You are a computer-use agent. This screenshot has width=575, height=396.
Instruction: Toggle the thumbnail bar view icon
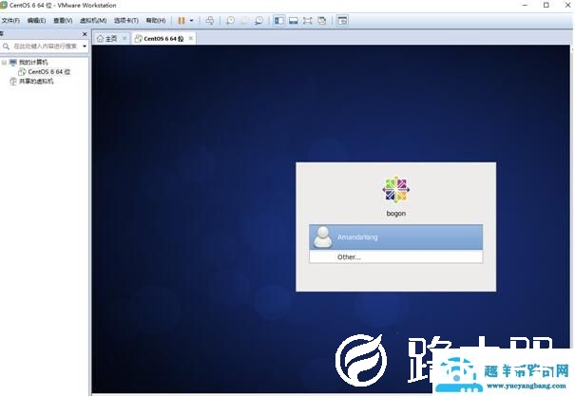293,20
